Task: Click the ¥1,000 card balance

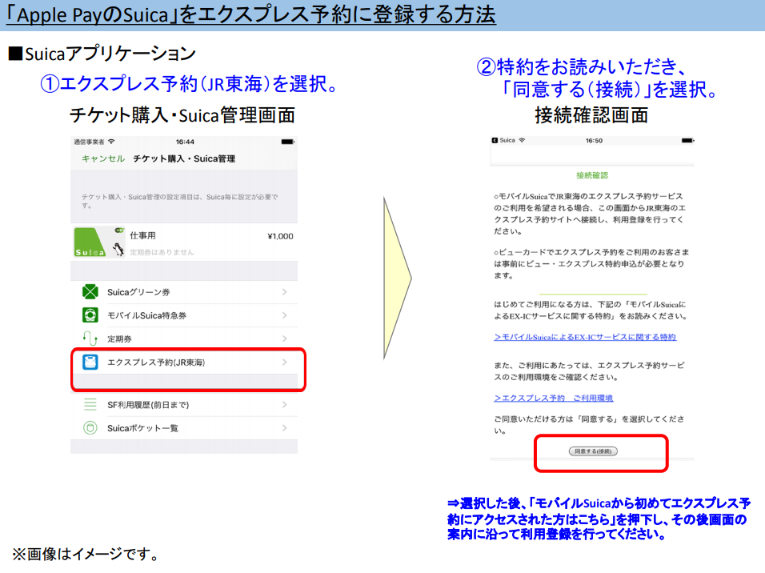Action: coord(281,236)
